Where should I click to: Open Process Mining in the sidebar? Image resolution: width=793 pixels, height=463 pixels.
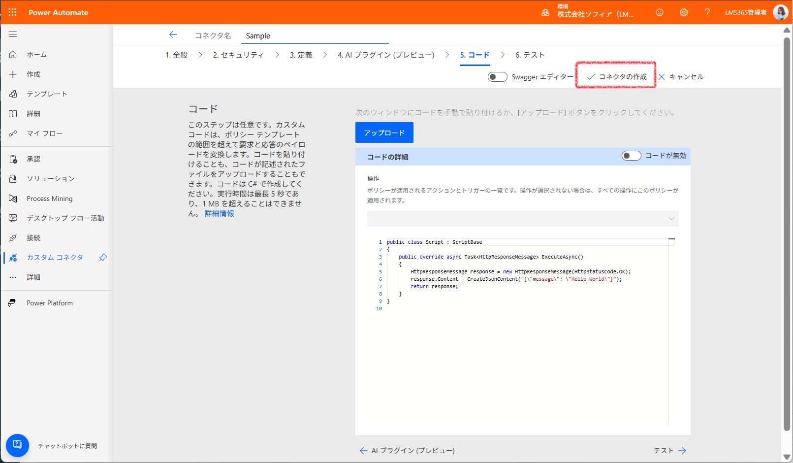[x=50, y=198]
